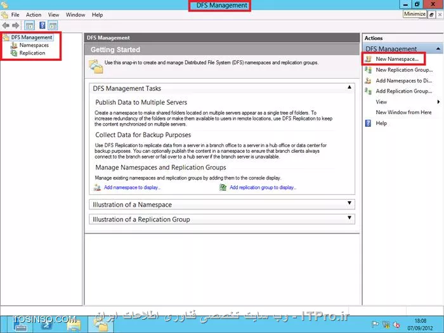Collapse the DFS Management Tasks section
The height and width of the screenshot is (333, 444).
point(349,88)
